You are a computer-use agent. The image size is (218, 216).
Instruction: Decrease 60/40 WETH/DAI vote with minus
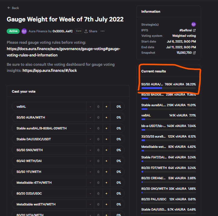pos(90,161)
